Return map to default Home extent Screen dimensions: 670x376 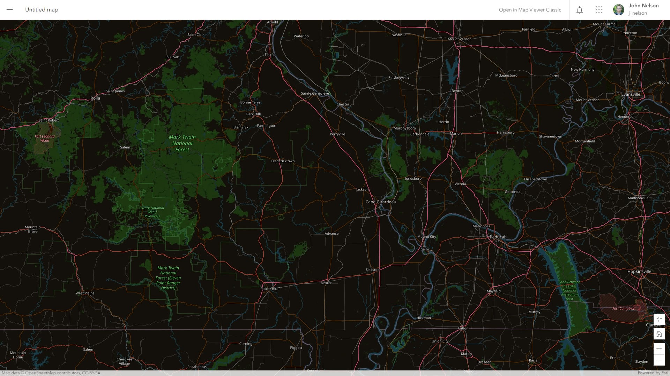tap(659, 334)
